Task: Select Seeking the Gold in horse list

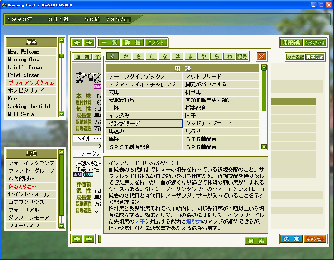Action: pos(29,106)
